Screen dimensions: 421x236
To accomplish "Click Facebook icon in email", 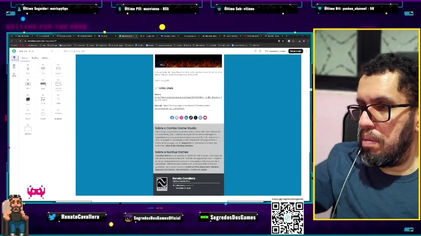I will coord(172,118).
